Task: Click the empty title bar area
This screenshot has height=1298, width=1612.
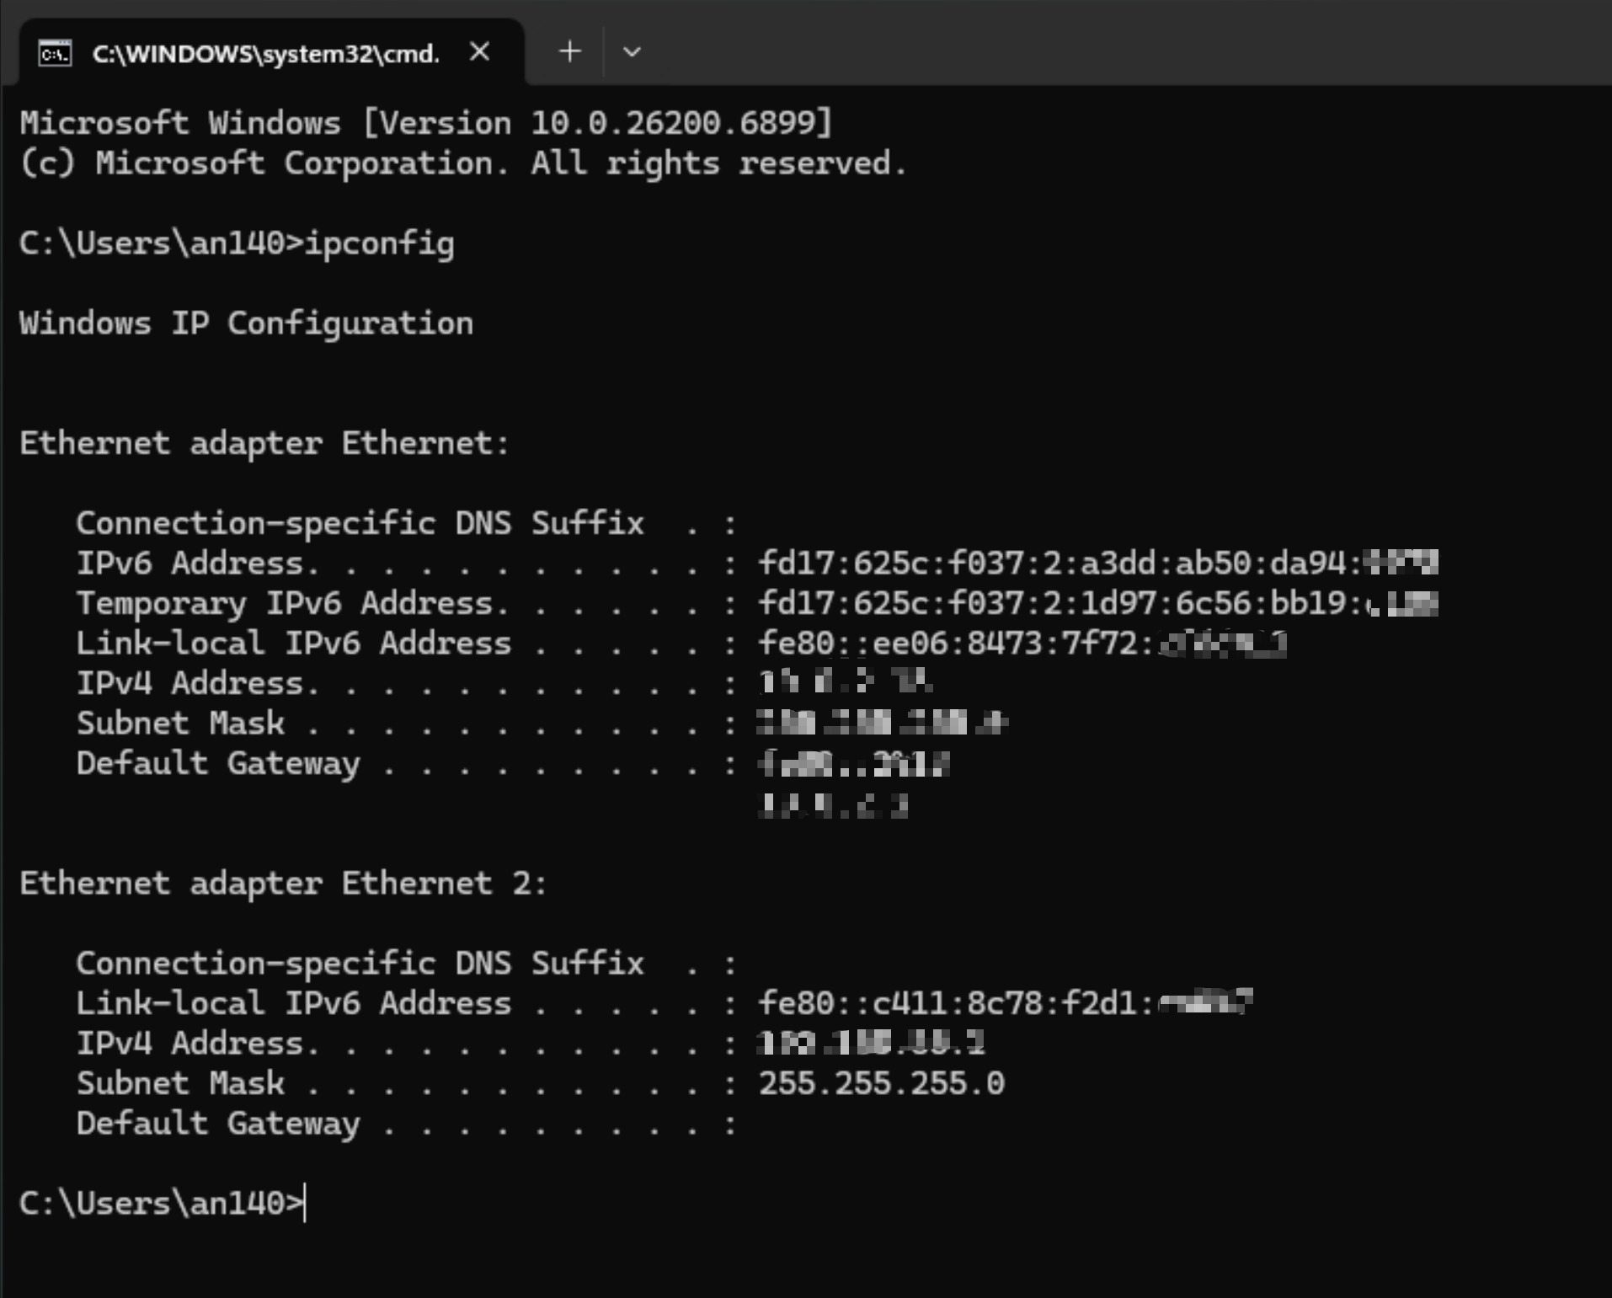Action: click(1095, 42)
